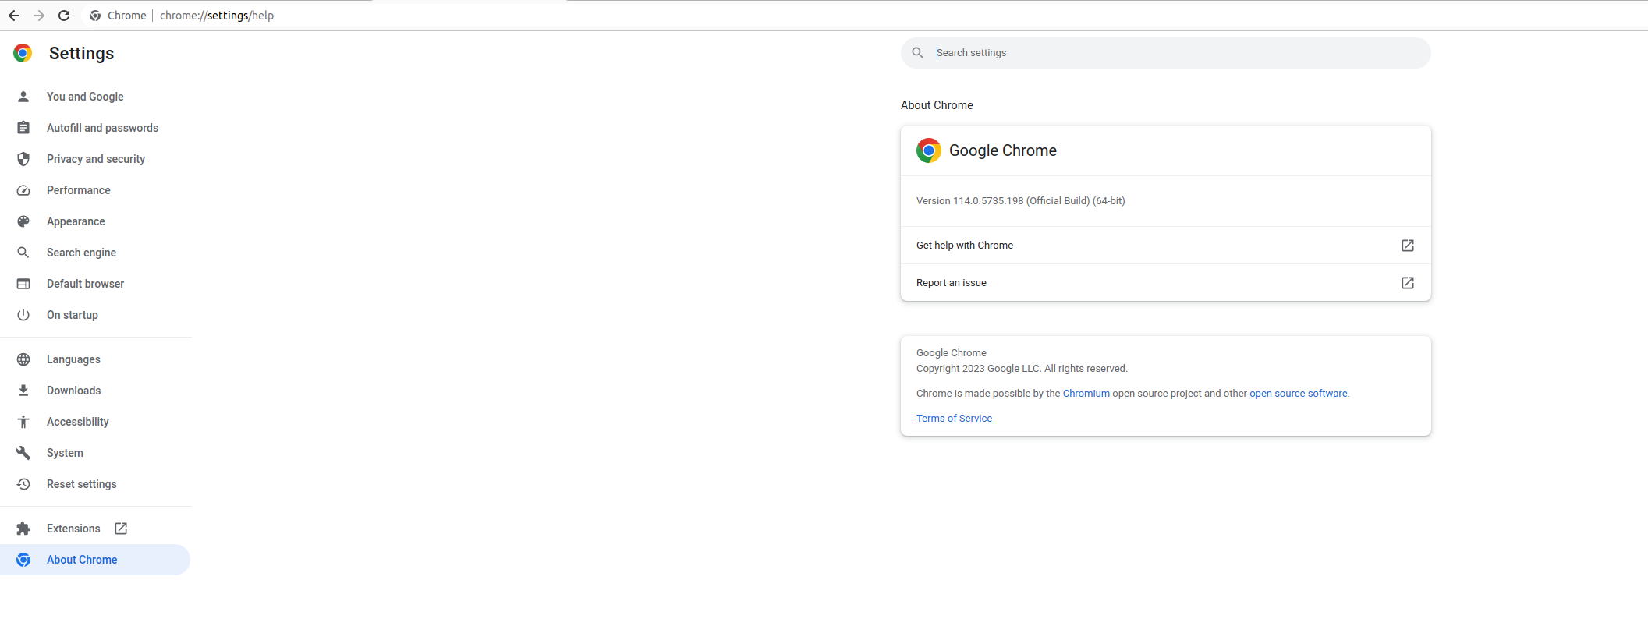The width and height of the screenshot is (1648, 633).
Task: Reload the page with the refresh icon
Action: (64, 16)
